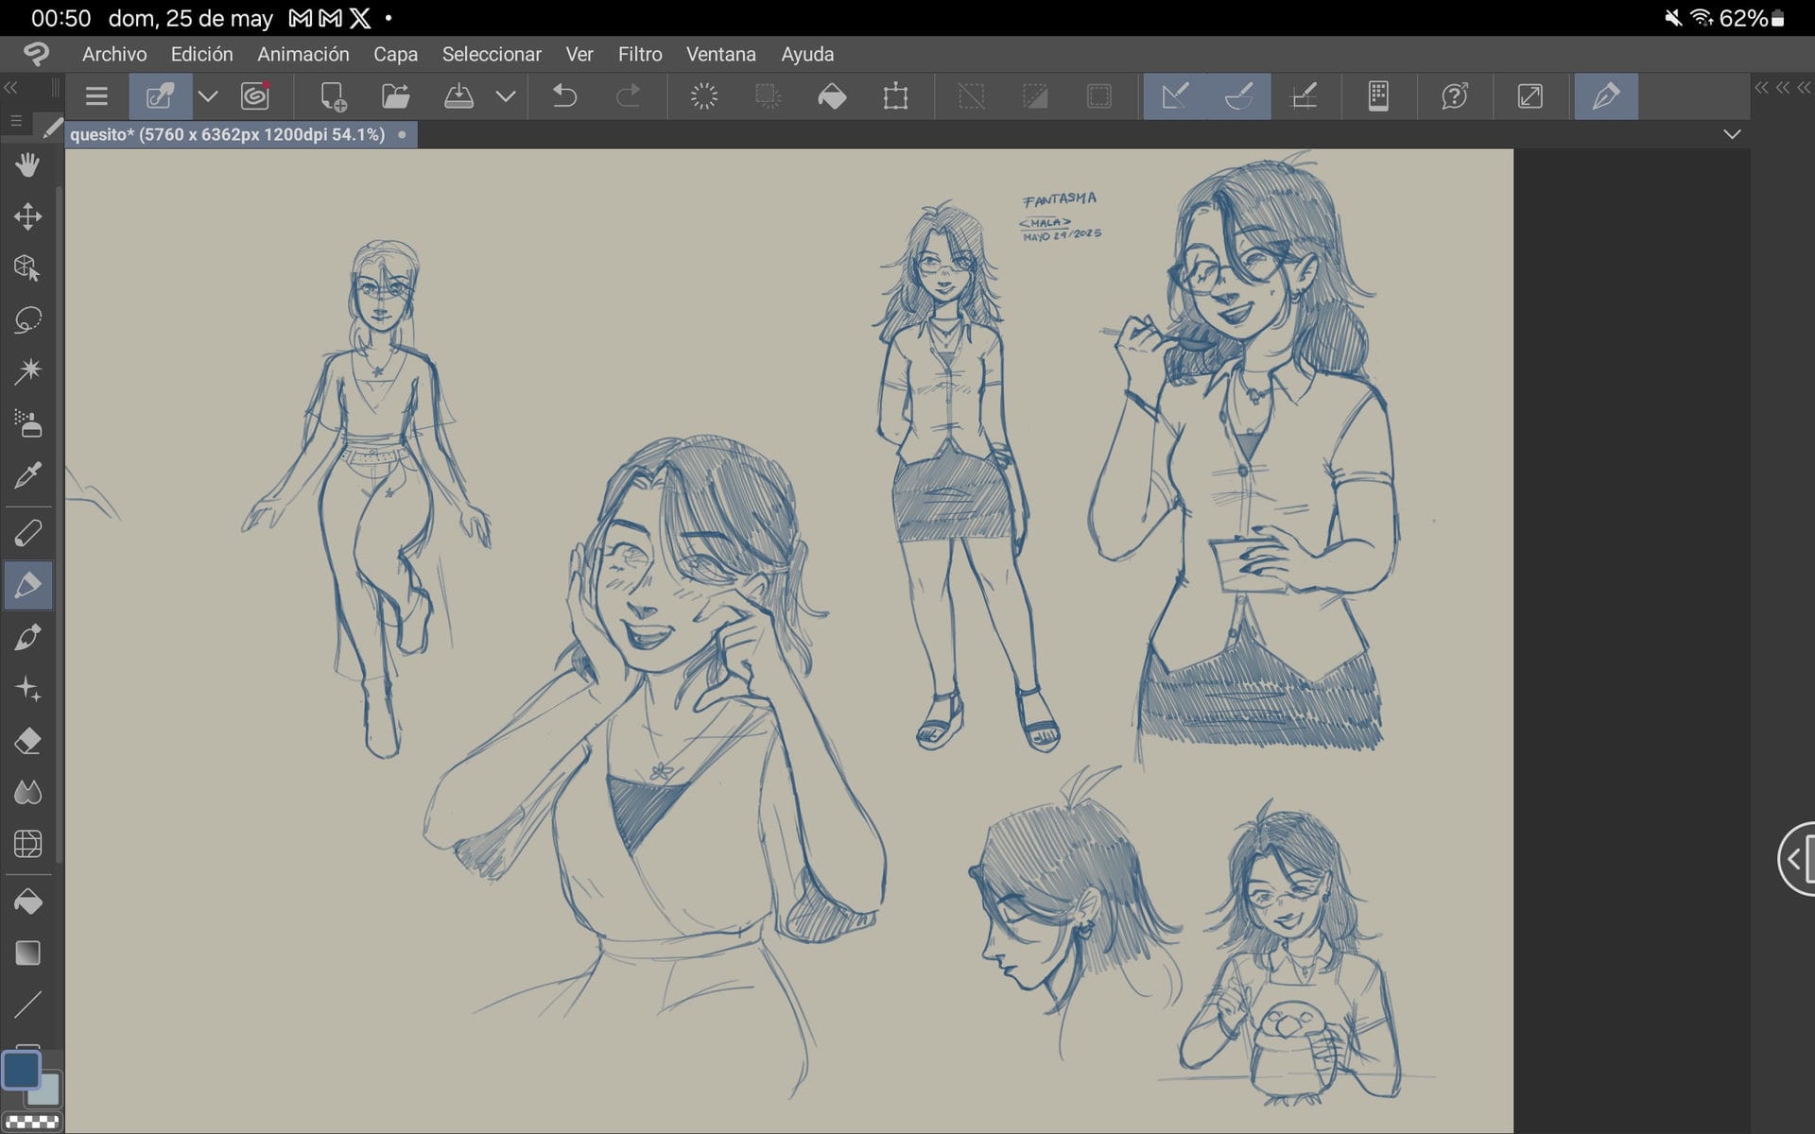Viewport: 1815px width, 1134px height.
Task: Choose the Eraser tool
Action: (x=27, y=741)
